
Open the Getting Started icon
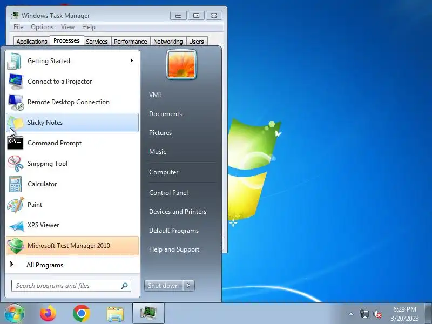click(15, 61)
